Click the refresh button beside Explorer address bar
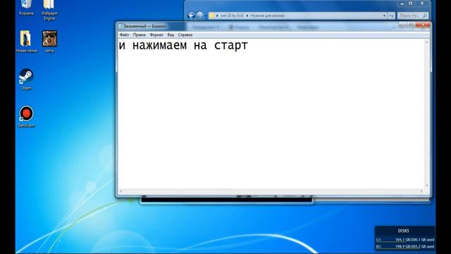 (x=391, y=16)
